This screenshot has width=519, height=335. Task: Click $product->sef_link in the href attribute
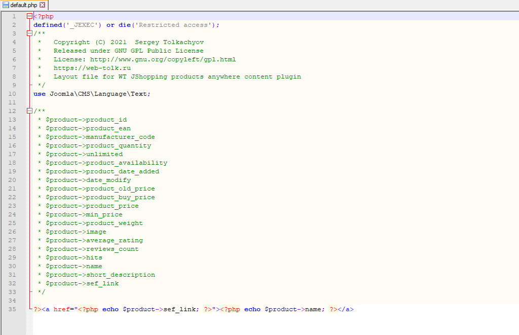(x=159, y=309)
